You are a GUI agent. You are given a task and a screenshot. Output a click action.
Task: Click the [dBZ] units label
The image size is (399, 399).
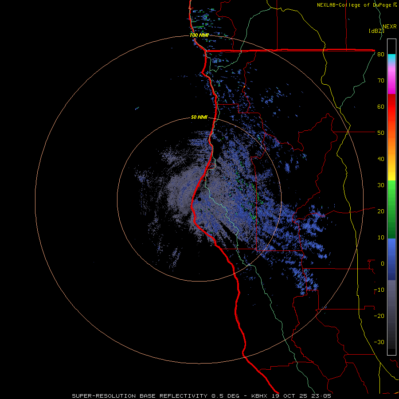[376, 31]
